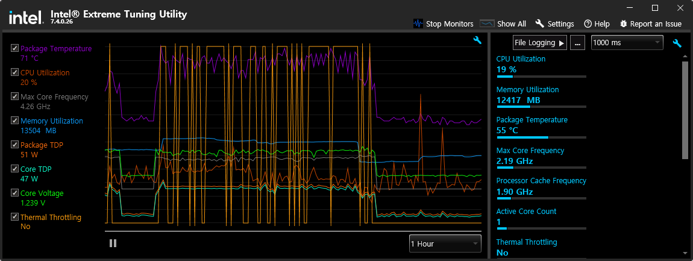Select the Thermal Throttling legend label
Image resolution: width=693 pixels, height=261 pixels.
tap(51, 217)
